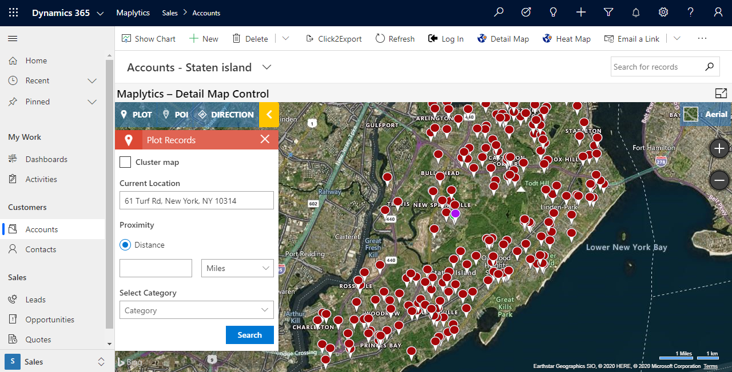This screenshot has height=372, width=732.
Task: Click the Log In command
Action: (446, 39)
